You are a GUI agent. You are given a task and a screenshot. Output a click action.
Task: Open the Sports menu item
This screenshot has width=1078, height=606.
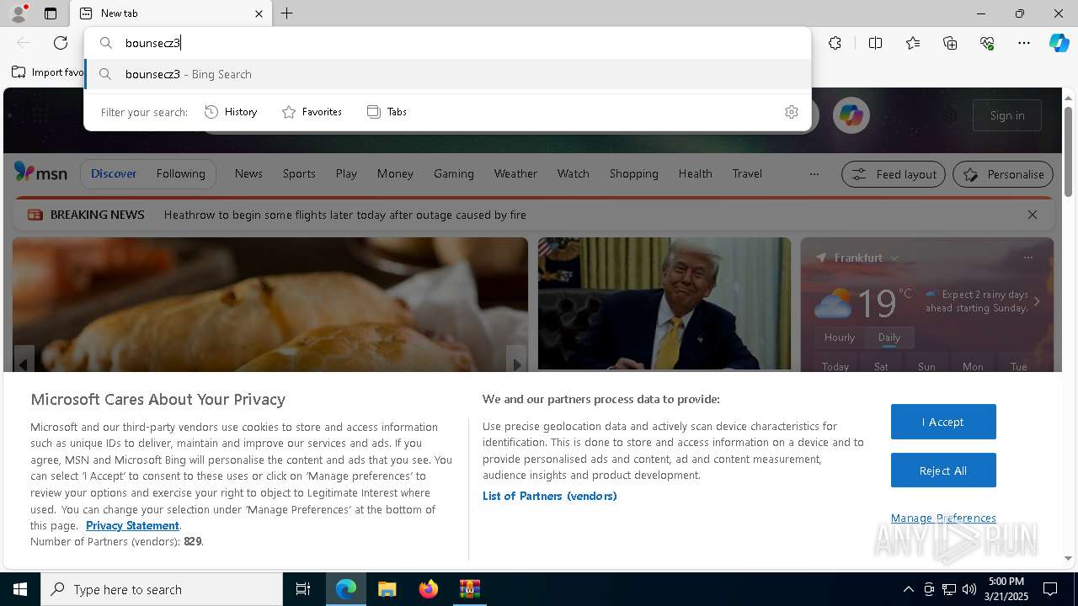click(299, 173)
